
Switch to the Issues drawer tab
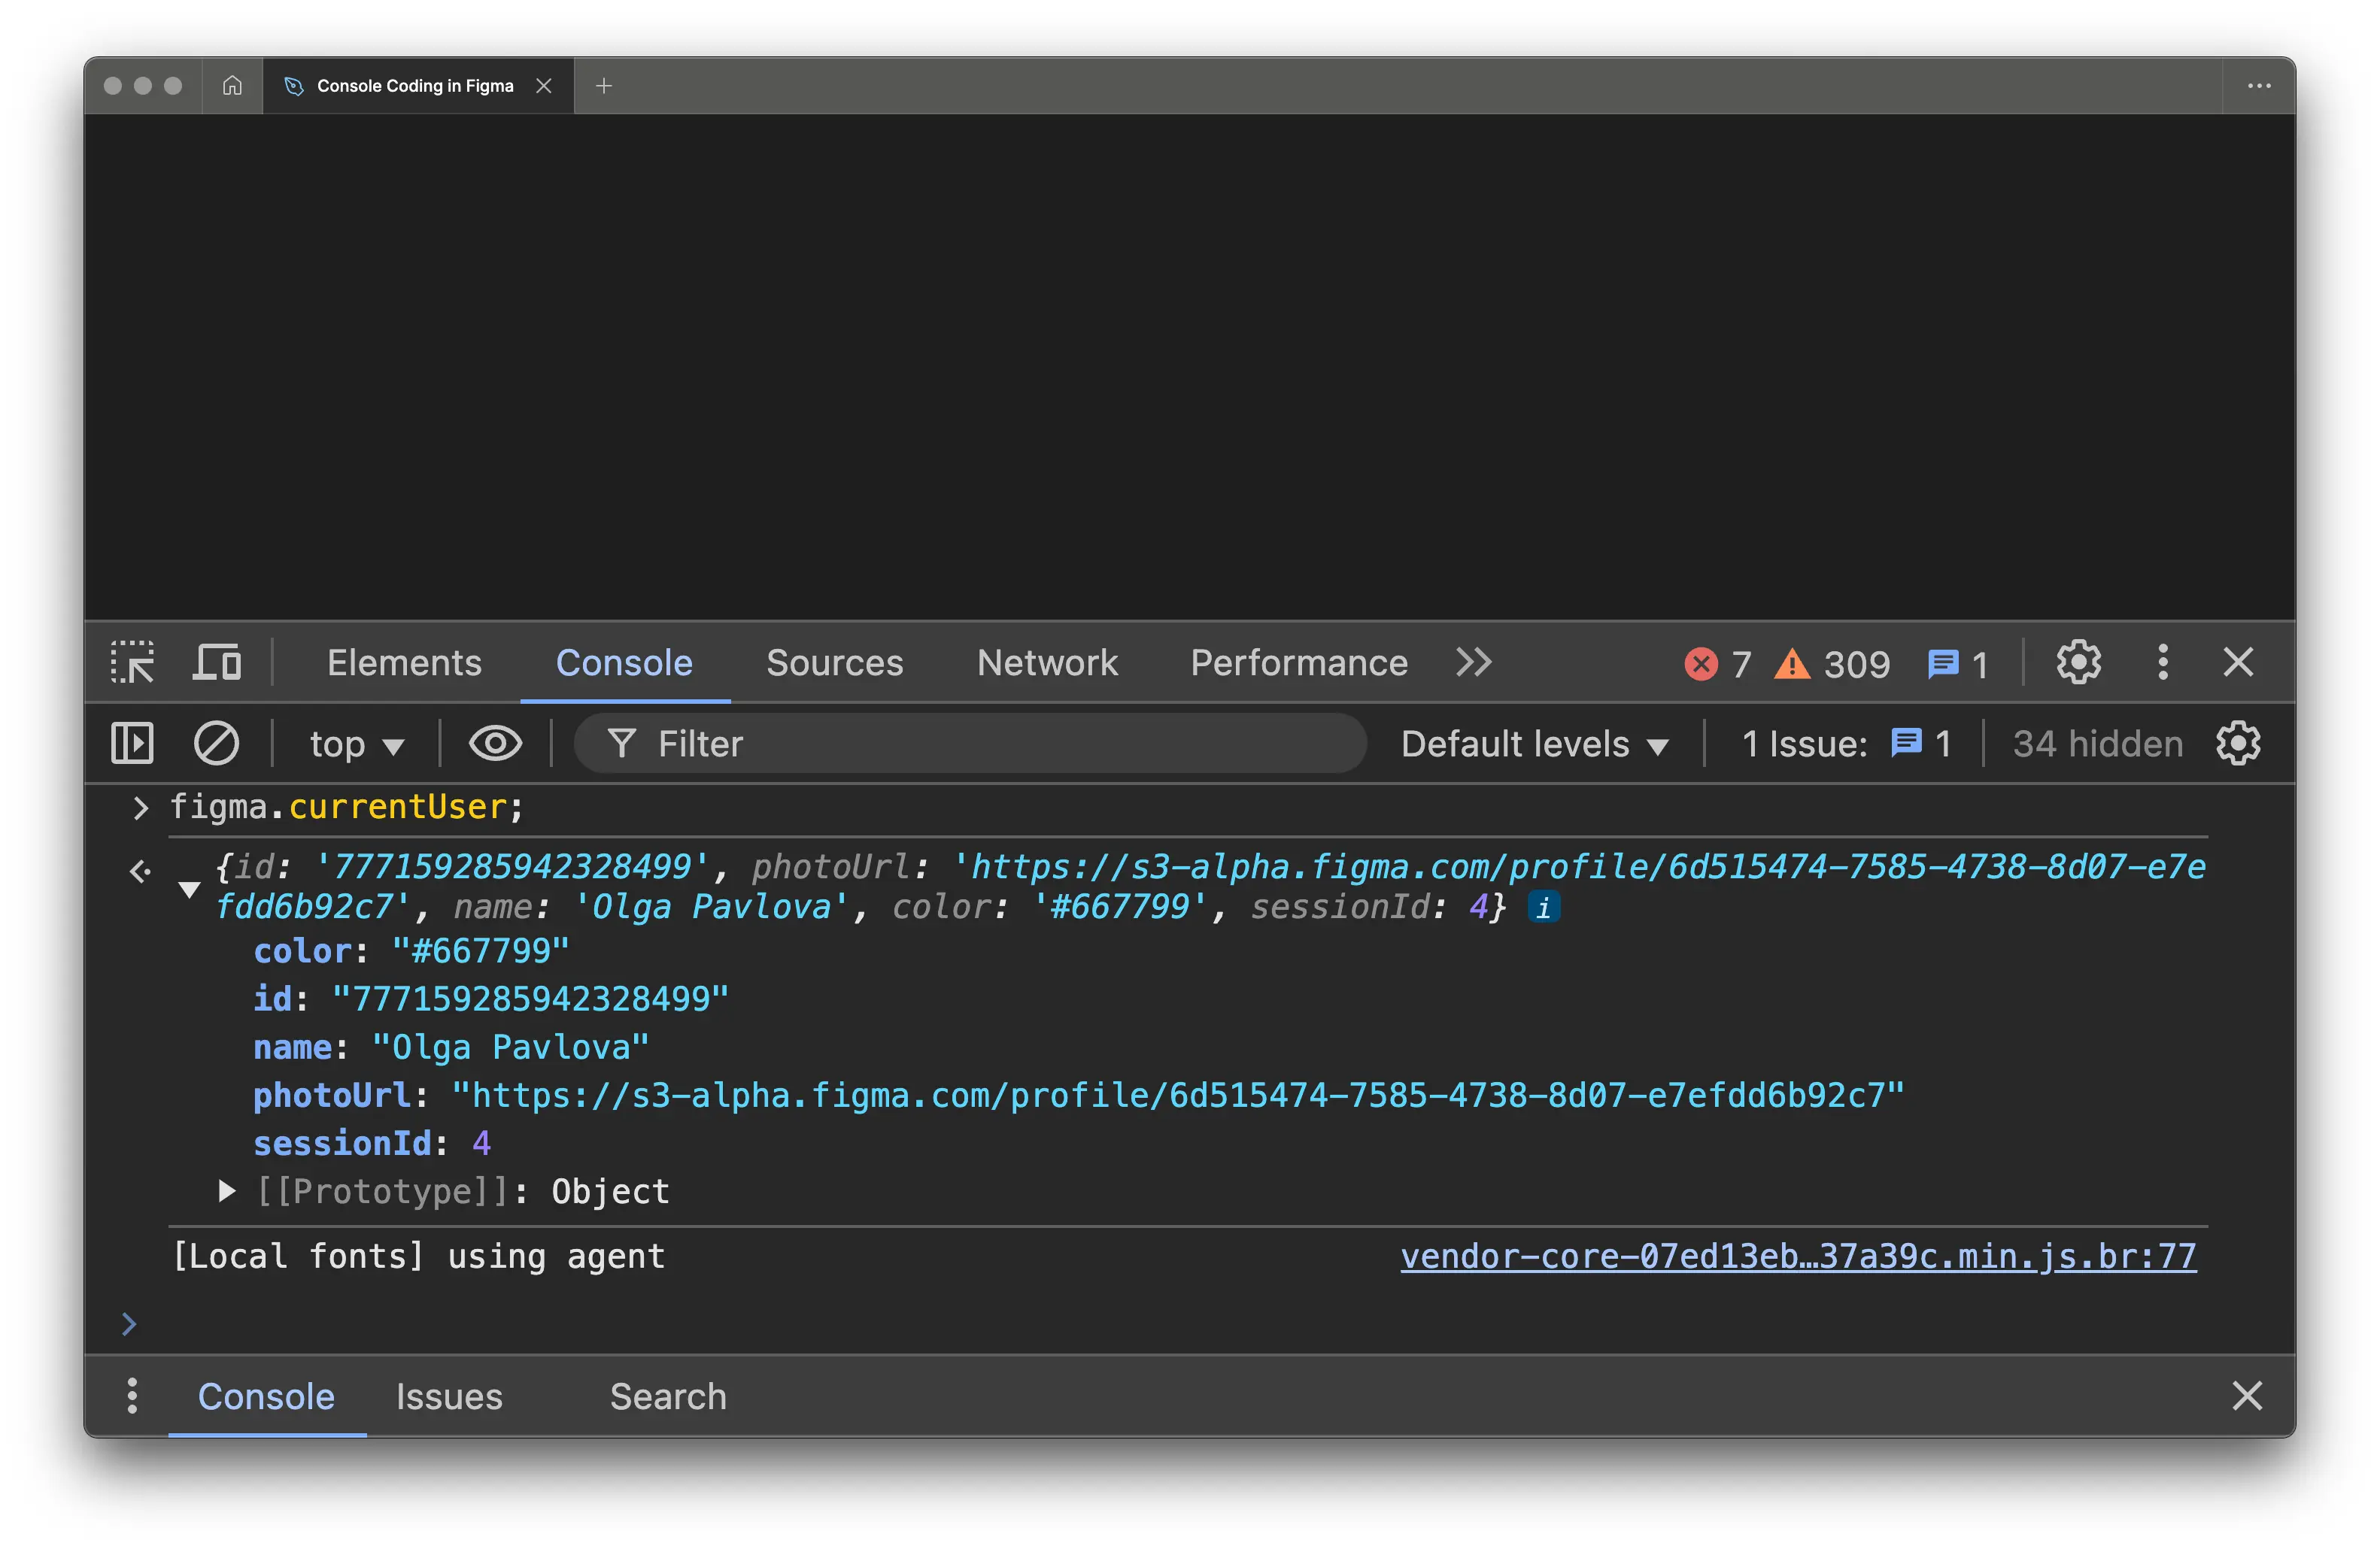pos(449,1396)
